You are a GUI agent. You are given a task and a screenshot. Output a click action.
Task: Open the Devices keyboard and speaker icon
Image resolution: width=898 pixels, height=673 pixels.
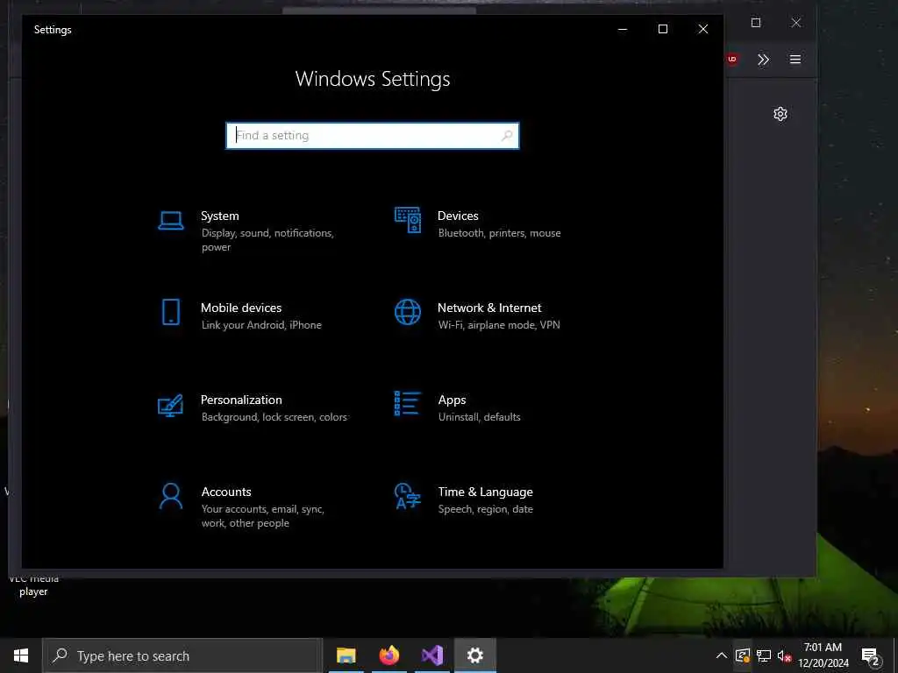408,220
